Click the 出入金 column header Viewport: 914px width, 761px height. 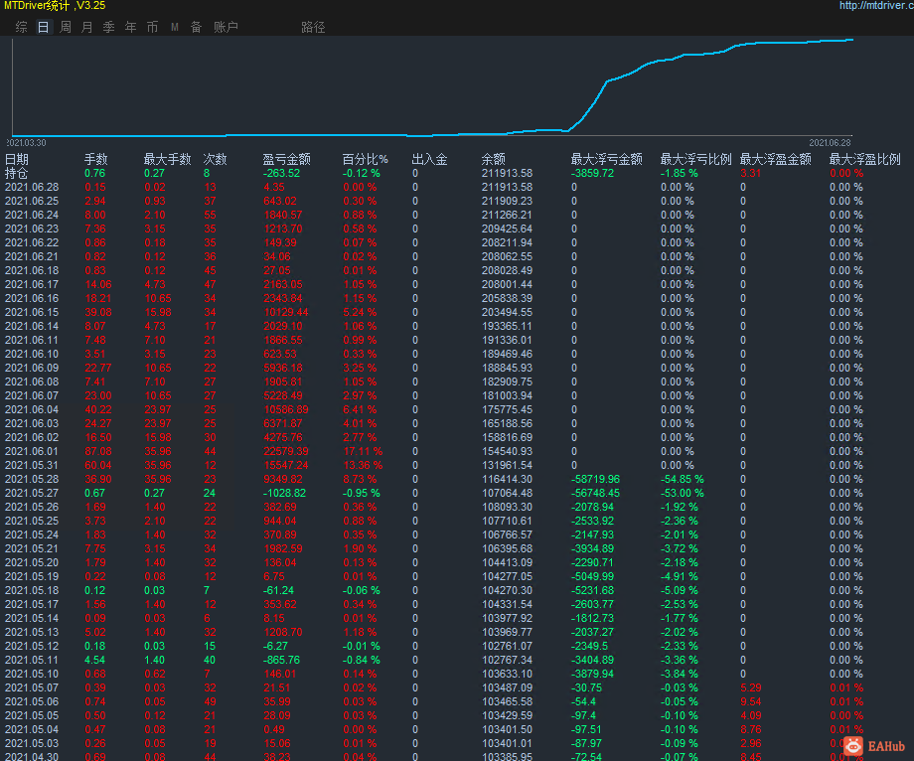point(429,159)
